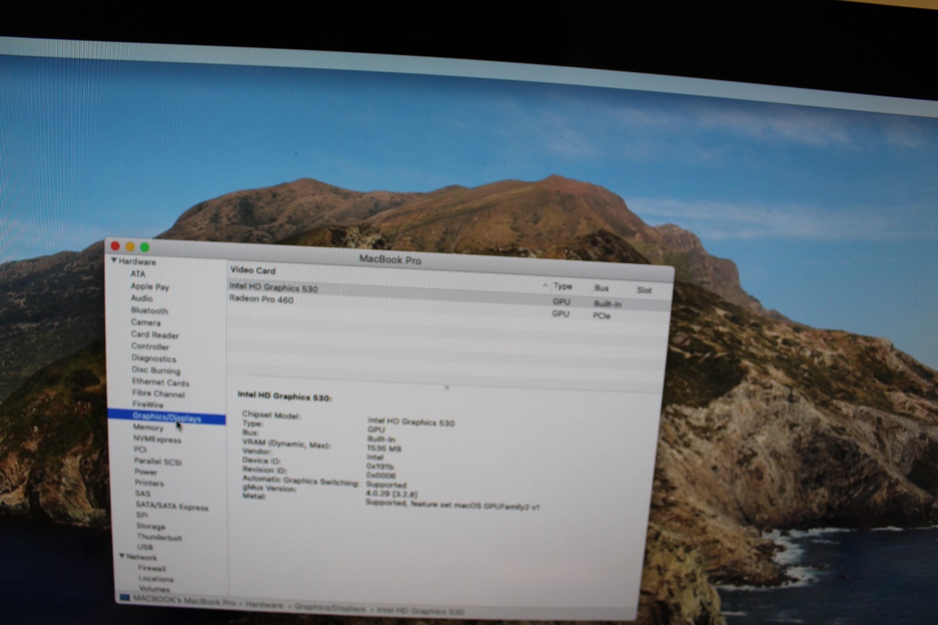
Task: Click the 'VRAM (Dynamic, Max):' label
Action: tap(286, 444)
